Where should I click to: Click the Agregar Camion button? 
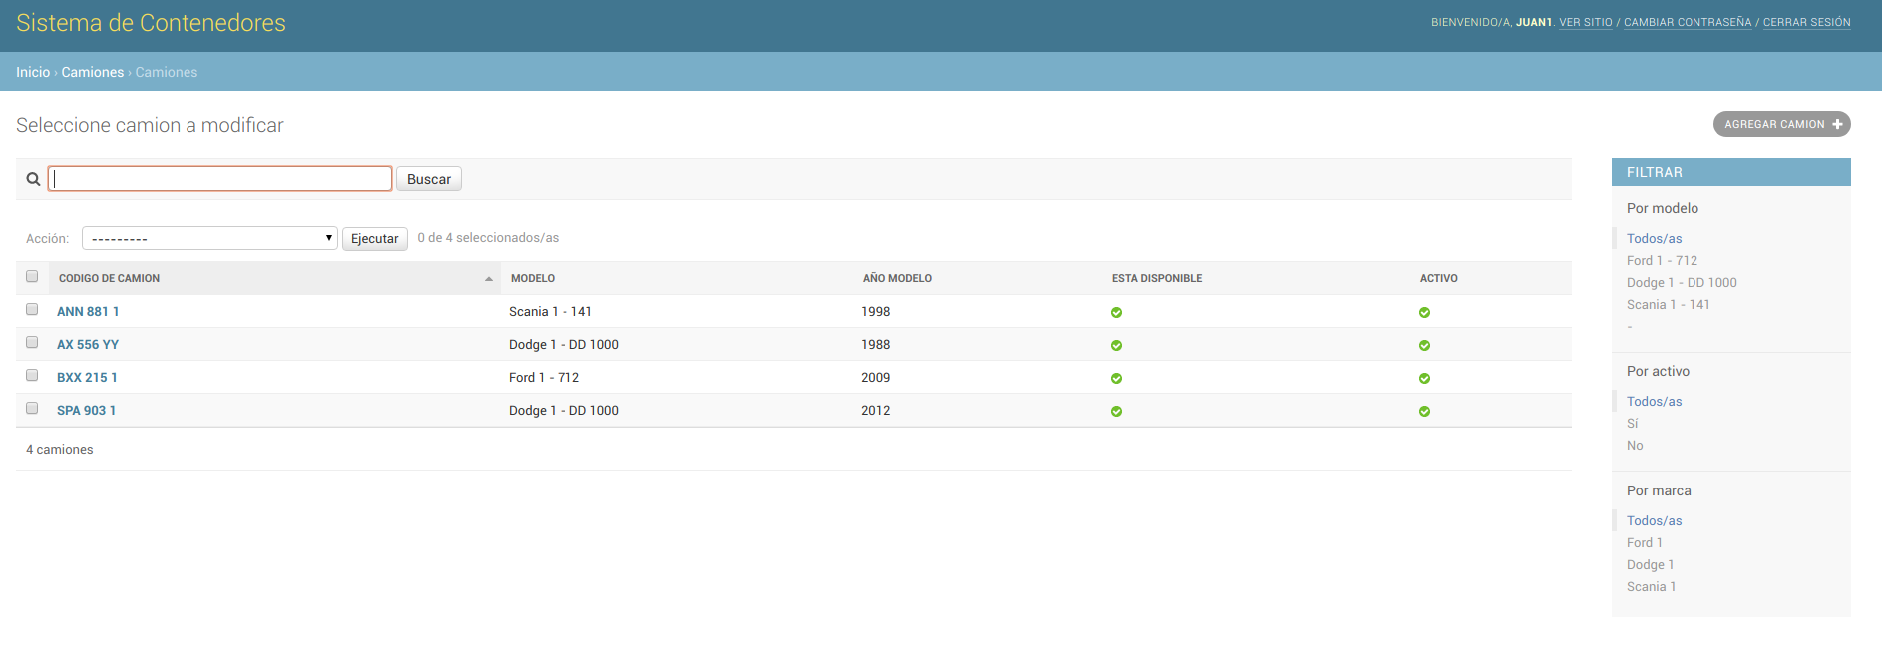(x=1781, y=124)
